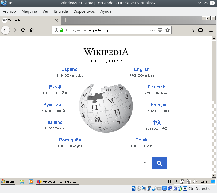Open the Français Wikipedia link
The image size is (217, 193).
pos(159,105)
